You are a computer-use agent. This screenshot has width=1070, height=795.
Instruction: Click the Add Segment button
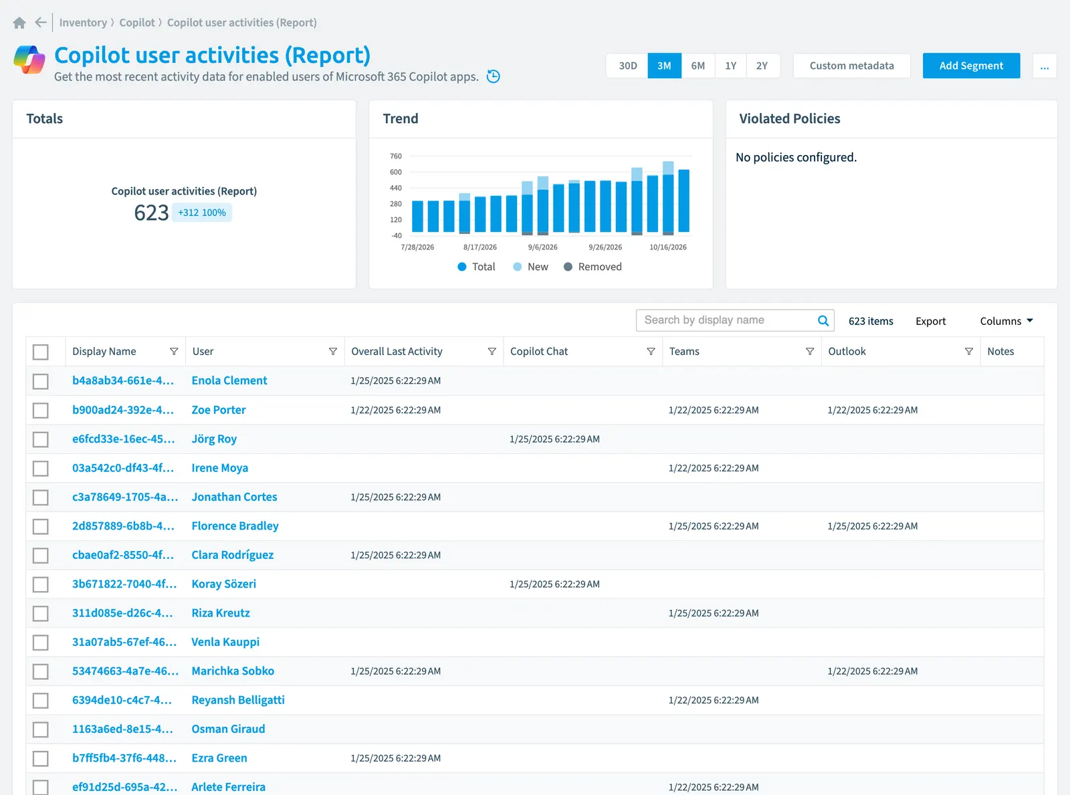(x=971, y=66)
